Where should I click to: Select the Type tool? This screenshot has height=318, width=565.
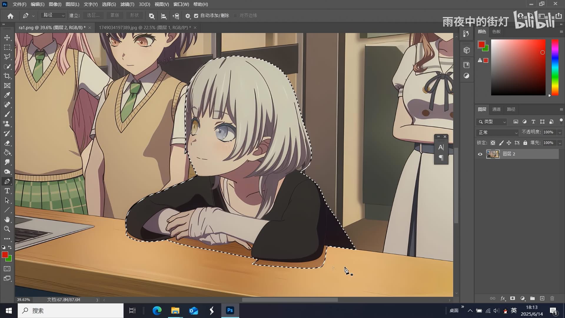7,191
